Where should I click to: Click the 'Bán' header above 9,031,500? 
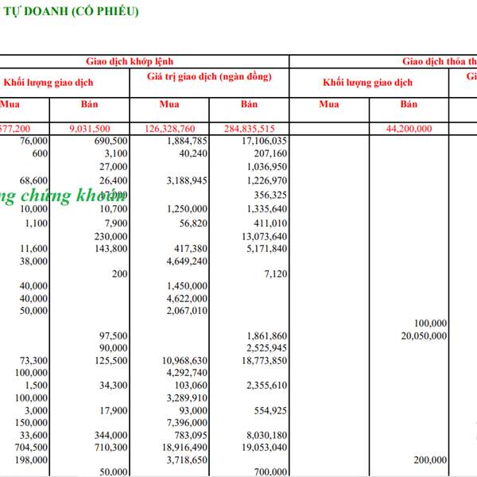pos(89,104)
